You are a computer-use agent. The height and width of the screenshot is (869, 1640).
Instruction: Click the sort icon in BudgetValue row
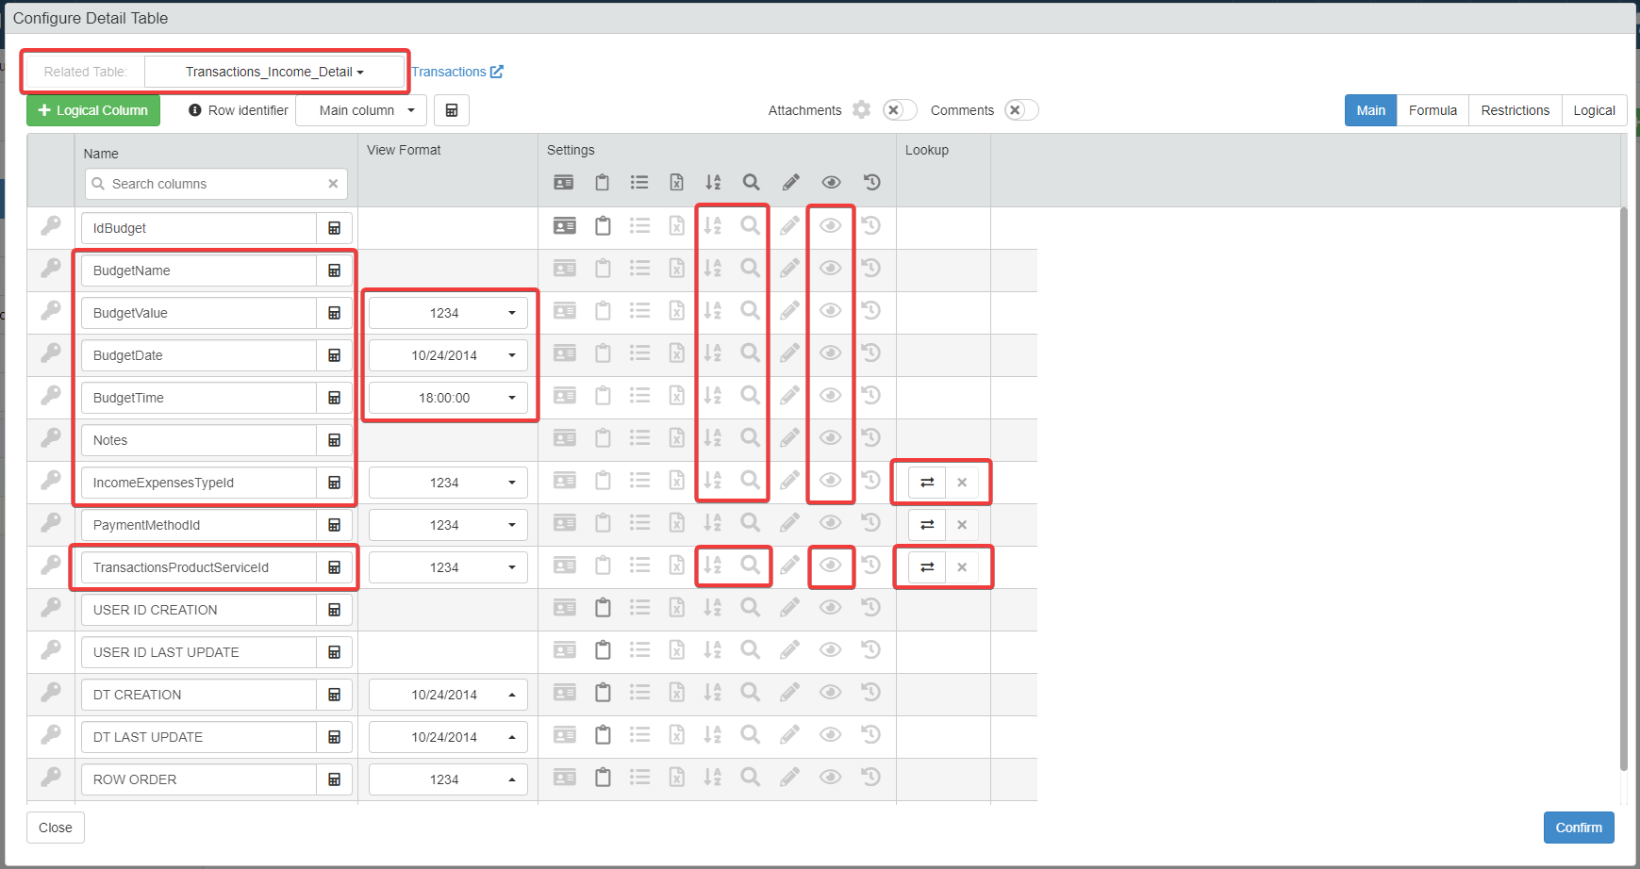coord(713,310)
